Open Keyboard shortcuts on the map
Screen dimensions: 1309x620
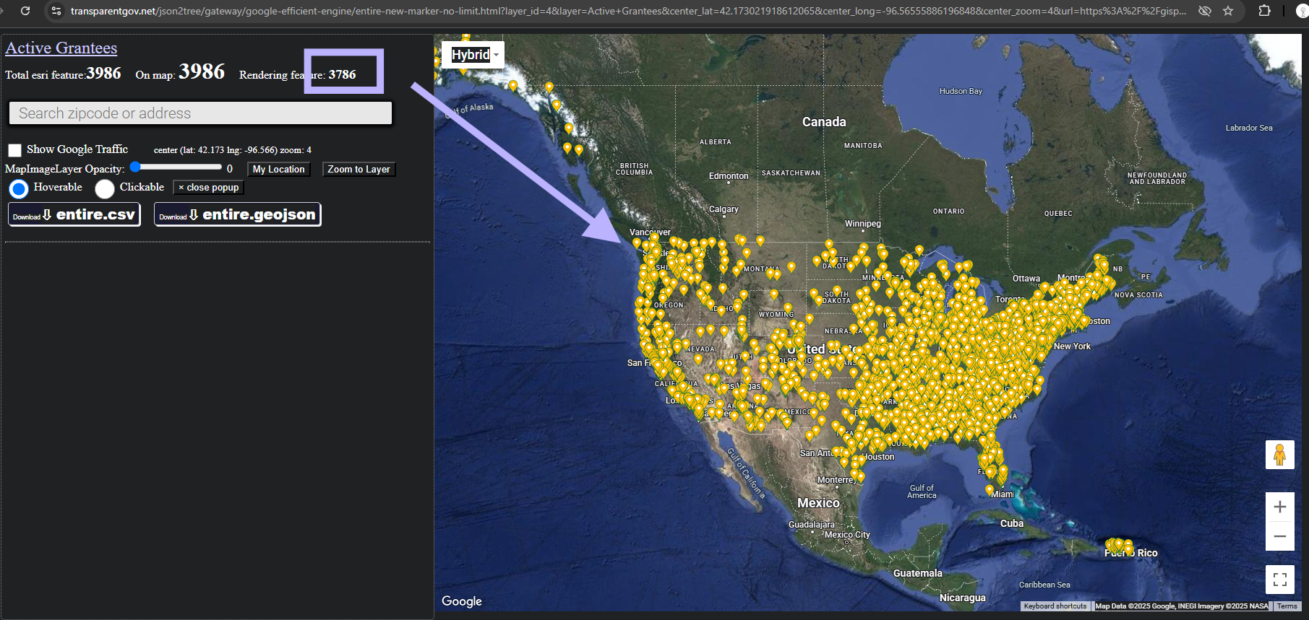point(1055,606)
